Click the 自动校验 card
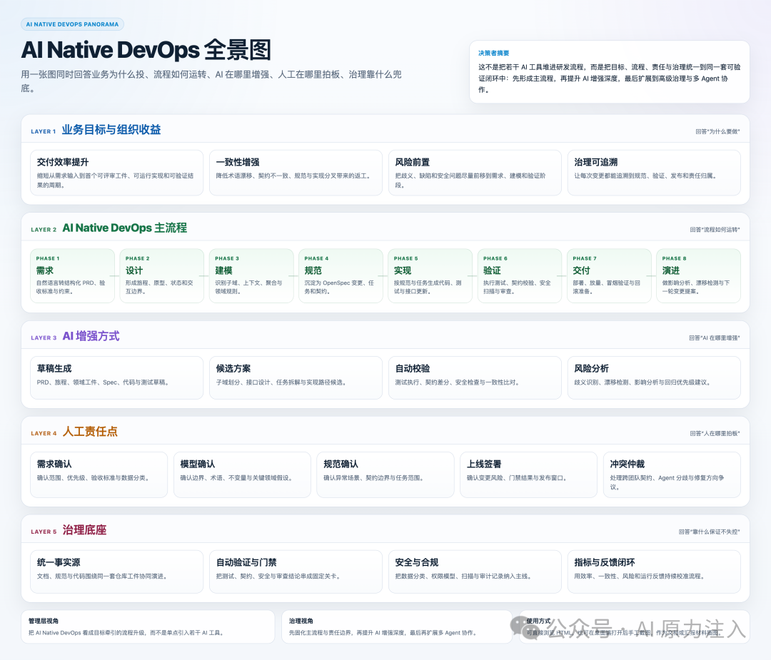771x660 pixels. click(475, 377)
